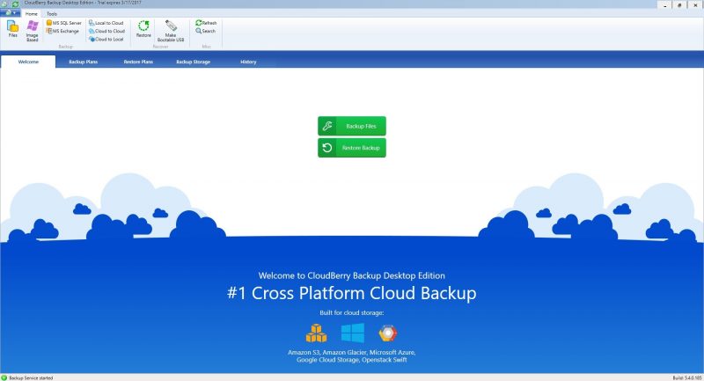
Task: Choose MS Exchange backup
Action: [x=62, y=31]
